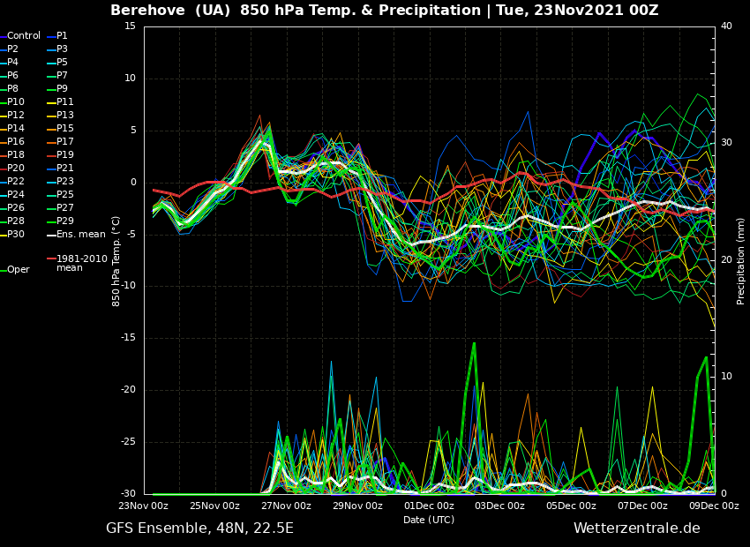Click the 01Dec 00z date axis label
The image size is (750, 547).
pyautogui.click(x=429, y=506)
